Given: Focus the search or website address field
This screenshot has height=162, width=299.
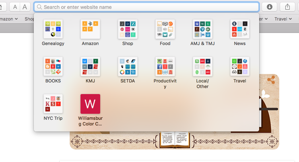Looking at the screenshot, I should coord(146,7).
